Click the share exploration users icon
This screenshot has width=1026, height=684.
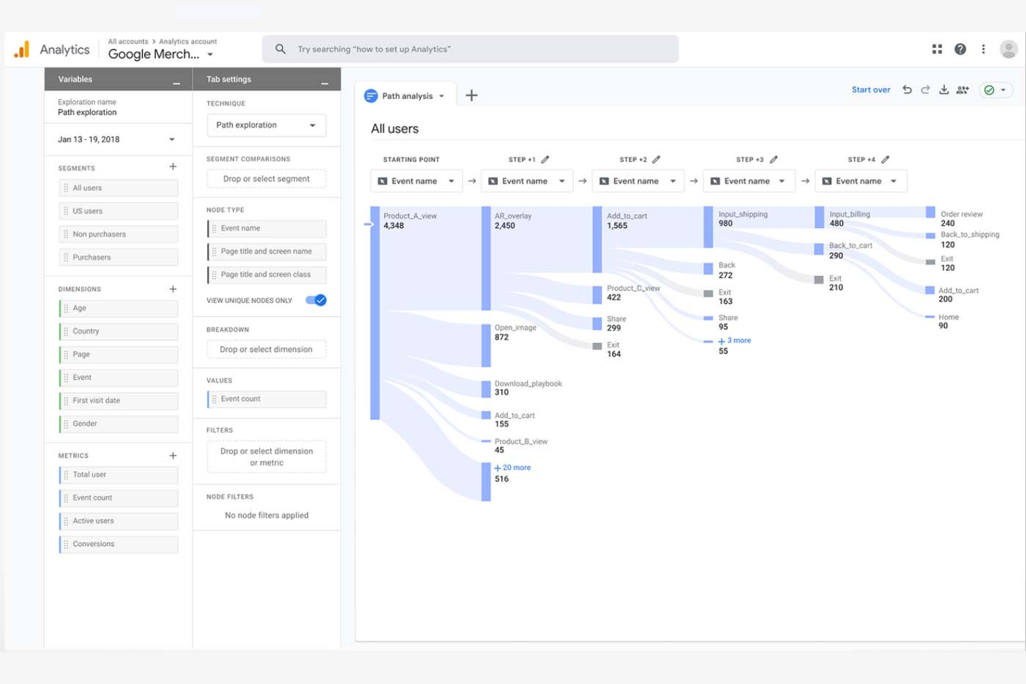coord(963,89)
